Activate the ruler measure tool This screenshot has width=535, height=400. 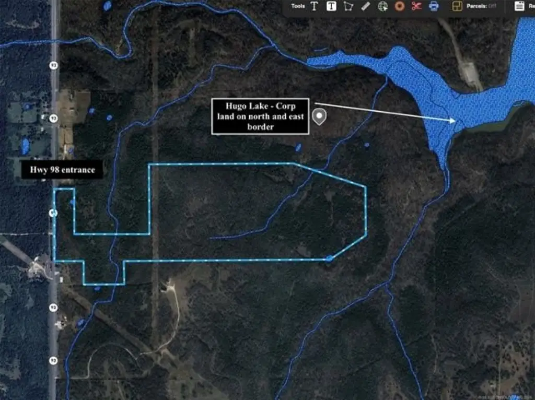coord(366,6)
